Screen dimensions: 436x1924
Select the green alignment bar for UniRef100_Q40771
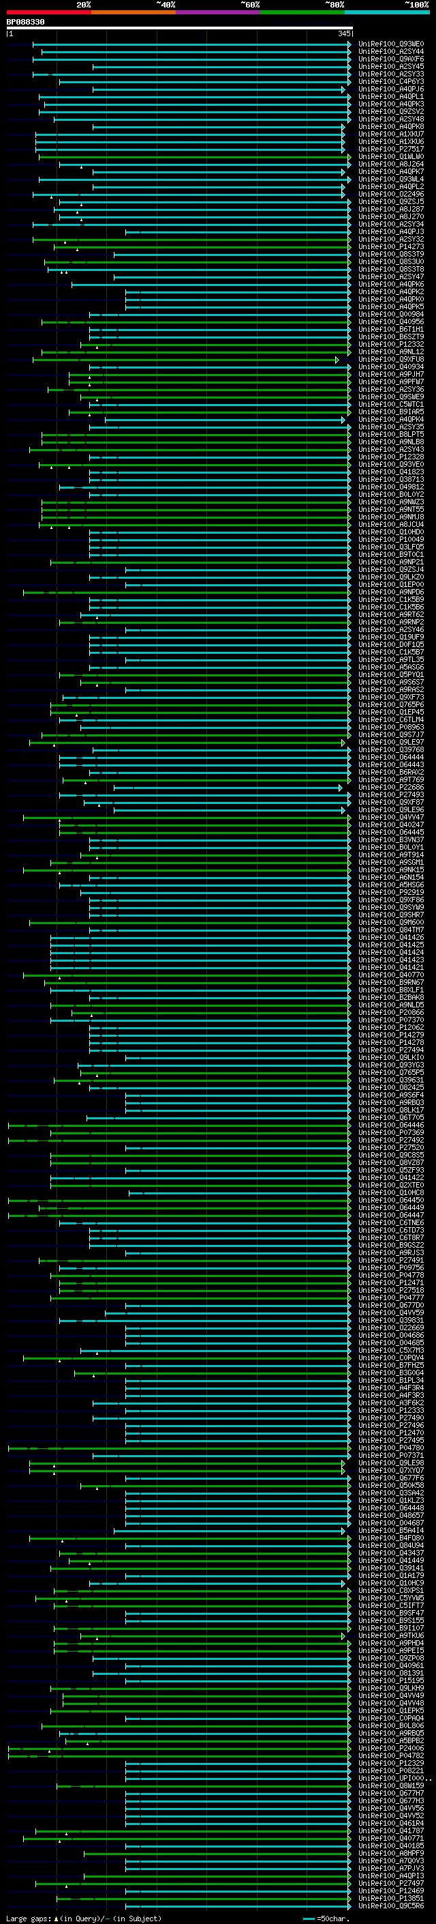tap(187, 1839)
